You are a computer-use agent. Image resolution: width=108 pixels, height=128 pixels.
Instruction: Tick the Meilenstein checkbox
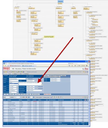[x=27, y=79]
